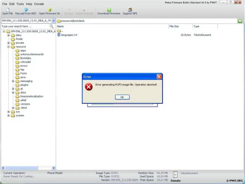Expand the xhtml folder node
The image size is (245, 184).
coord(13,108)
